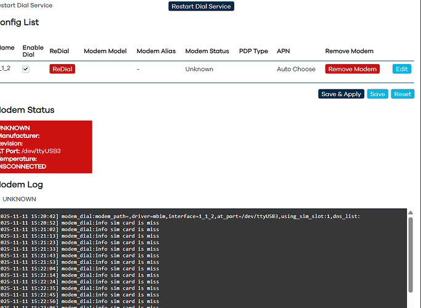Screen dimensions: 421x308
Task: Click the Save & Apply button
Action: pyautogui.click(x=341, y=94)
